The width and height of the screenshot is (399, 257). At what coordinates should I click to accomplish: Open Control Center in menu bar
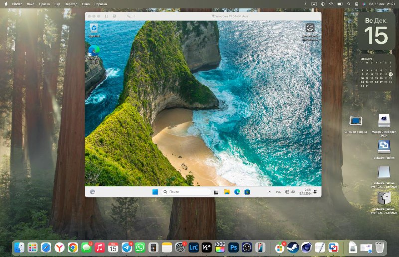356,4
